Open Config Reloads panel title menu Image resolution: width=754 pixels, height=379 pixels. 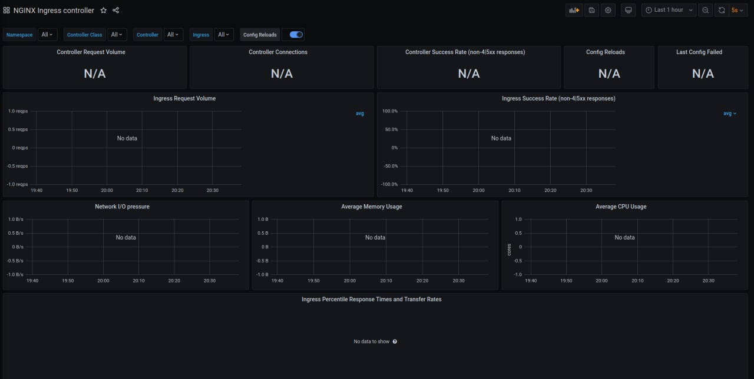[x=606, y=52]
